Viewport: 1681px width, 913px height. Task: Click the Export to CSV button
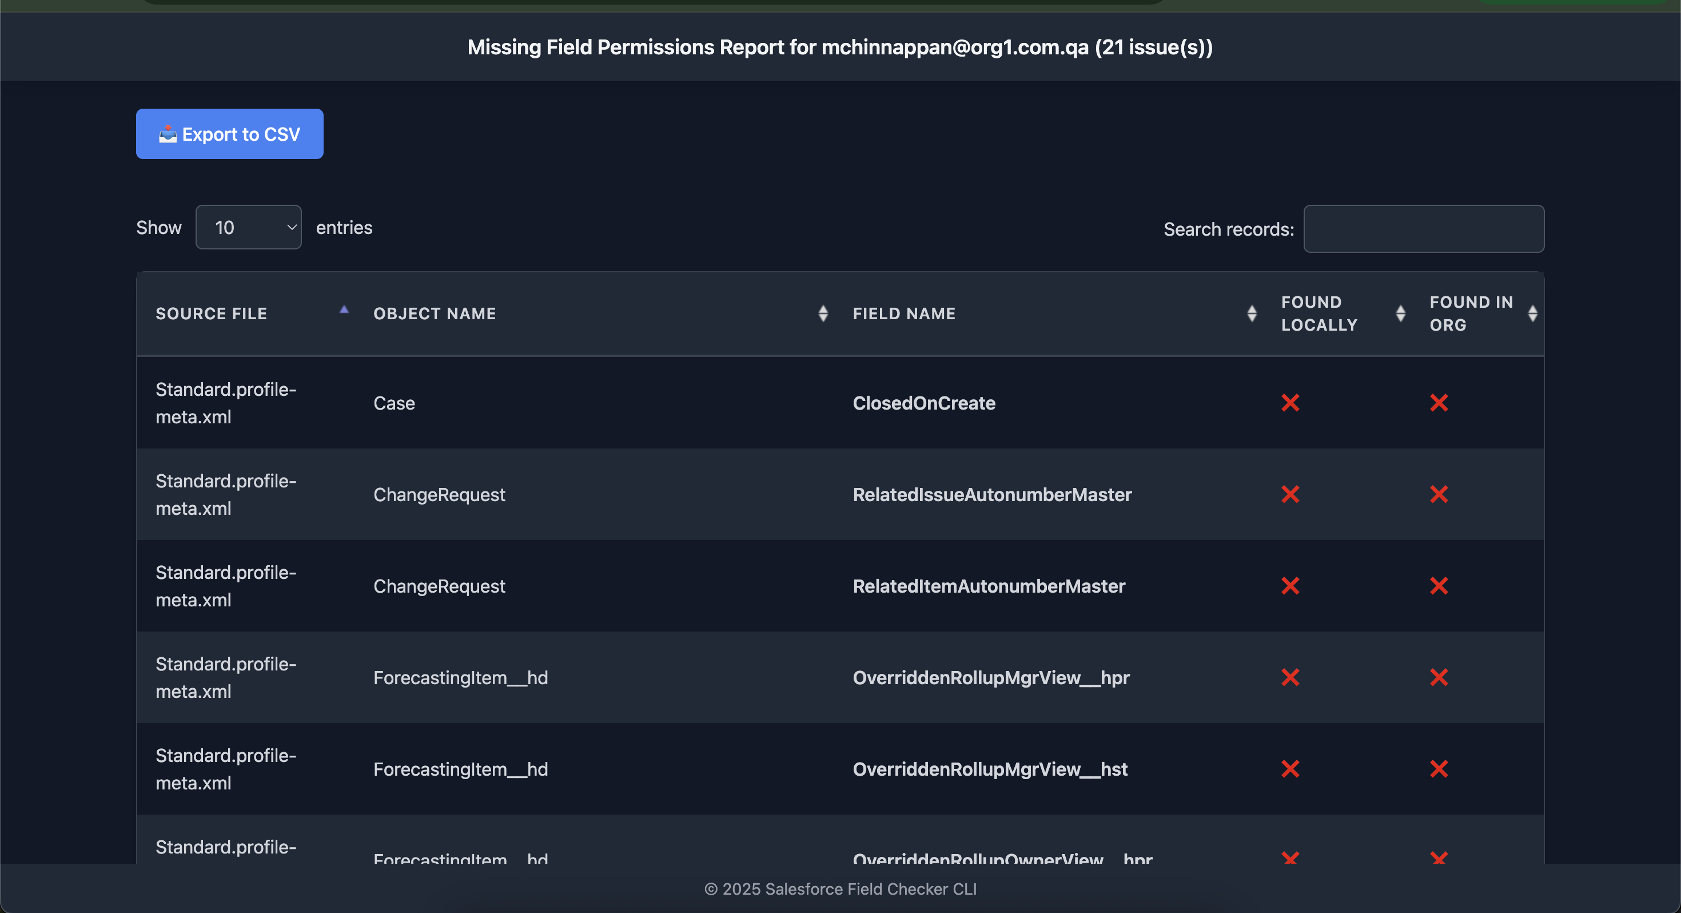point(229,134)
